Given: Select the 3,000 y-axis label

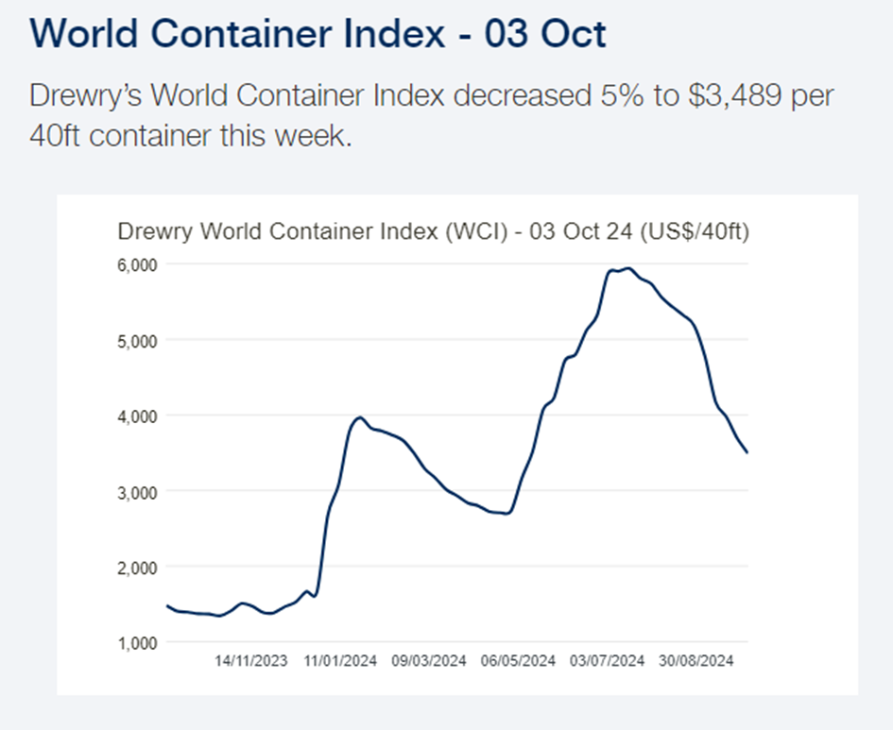Looking at the screenshot, I should [137, 492].
